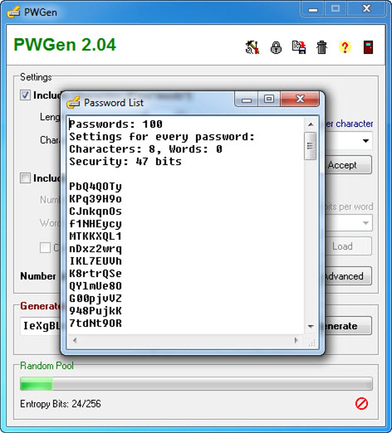Close the main PWGen window

366,9
